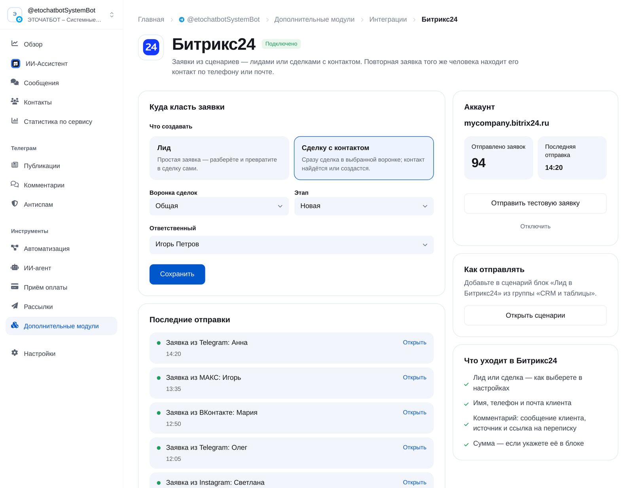Select the Сделку с контактом option
Viewport: 633px width, 488px height.
coord(364,158)
